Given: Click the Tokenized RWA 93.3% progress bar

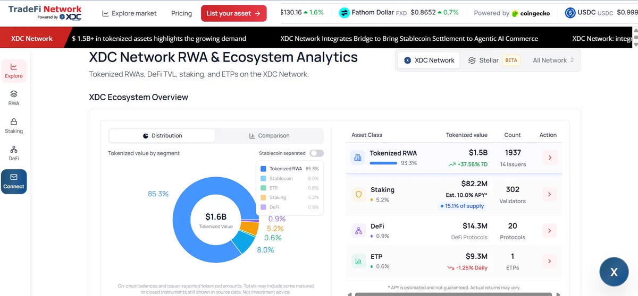Looking at the screenshot, I should pyautogui.click(x=383, y=163).
